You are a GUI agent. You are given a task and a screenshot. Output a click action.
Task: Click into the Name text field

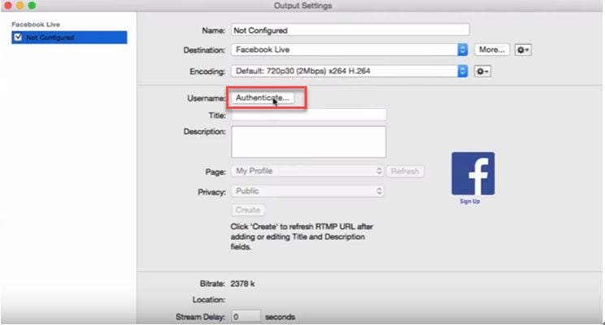click(x=350, y=30)
